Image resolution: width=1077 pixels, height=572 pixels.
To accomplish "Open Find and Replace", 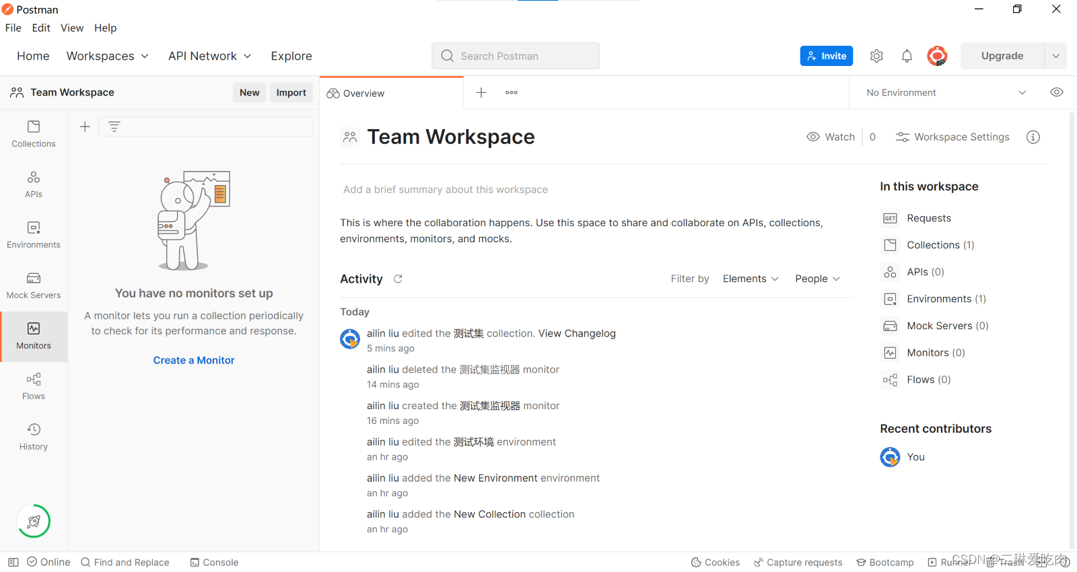I will pos(125,563).
